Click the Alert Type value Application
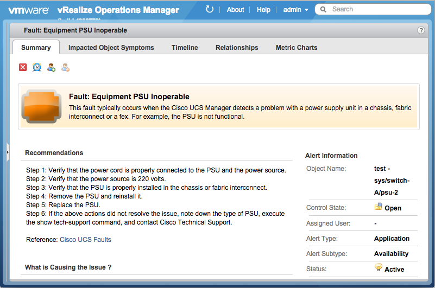 (392, 239)
